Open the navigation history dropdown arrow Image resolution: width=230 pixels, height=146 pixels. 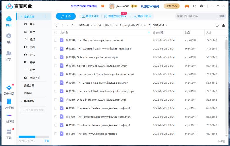click(67, 25)
